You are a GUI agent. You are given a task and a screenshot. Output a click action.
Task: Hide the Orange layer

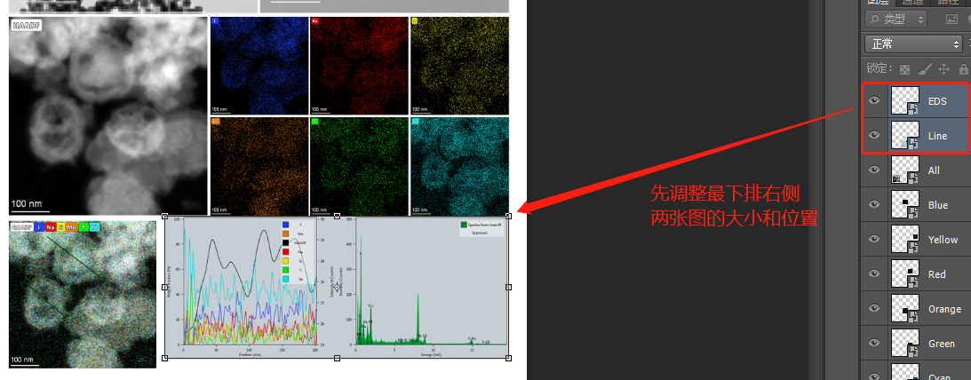874,309
